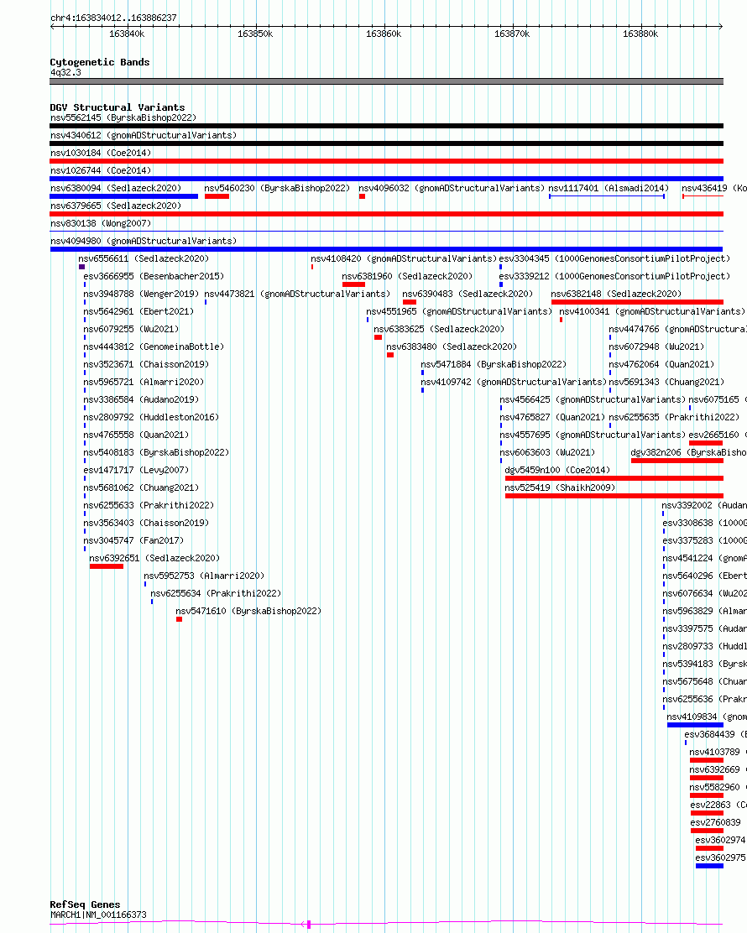Click nsv5460230 (ByrskaBishop2022) label
Screen dimensions: 747x933
(x=277, y=188)
